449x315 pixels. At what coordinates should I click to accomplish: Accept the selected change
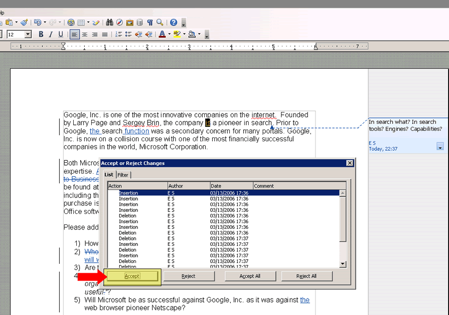point(132,276)
